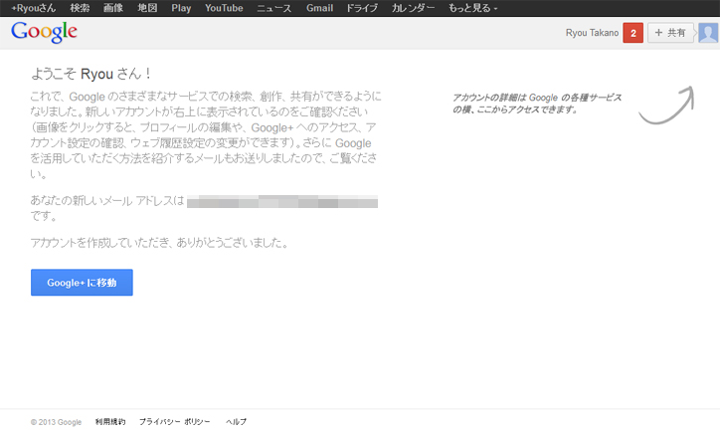Open ニュース in the top navigation
The height and width of the screenshot is (434, 720).
pyautogui.click(x=273, y=8)
